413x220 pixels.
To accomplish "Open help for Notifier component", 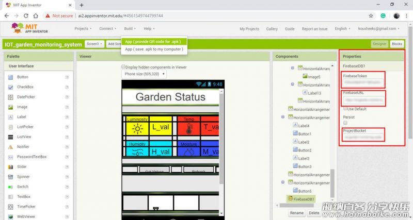I will click(x=67, y=147).
